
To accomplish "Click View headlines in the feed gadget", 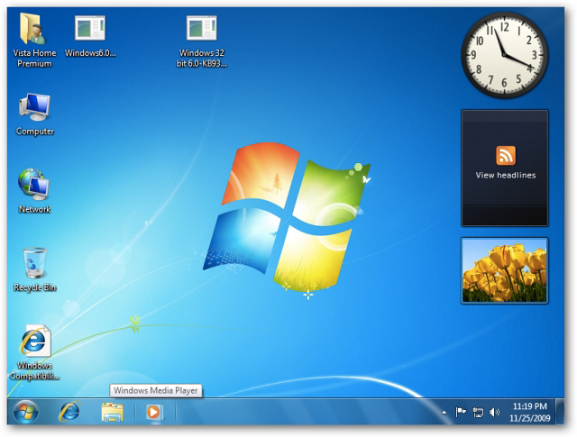I will coord(505,176).
